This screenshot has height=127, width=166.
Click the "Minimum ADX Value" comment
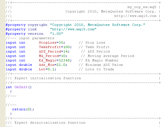click(x=104, y=65)
